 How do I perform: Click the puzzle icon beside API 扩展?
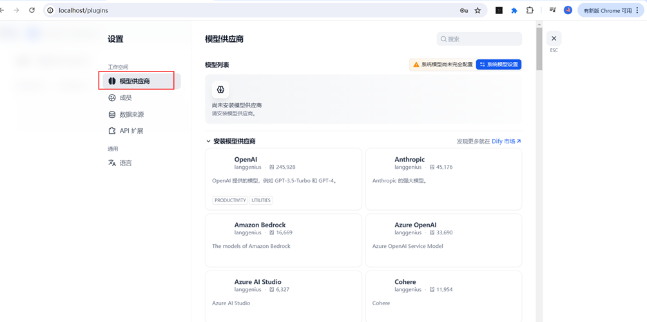click(x=112, y=131)
